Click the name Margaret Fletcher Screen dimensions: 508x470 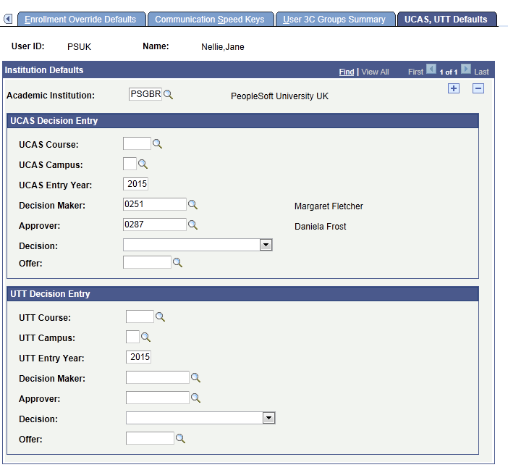pos(329,206)
